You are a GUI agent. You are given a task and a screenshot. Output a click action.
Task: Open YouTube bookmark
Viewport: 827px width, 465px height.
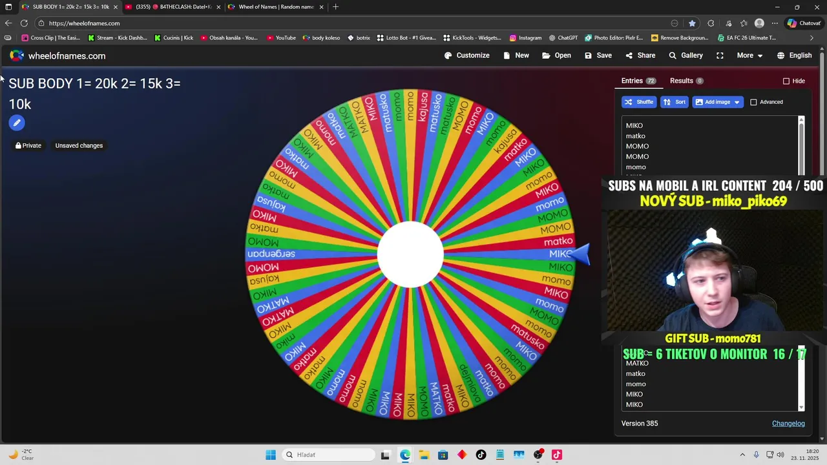[x=281, y=38]
